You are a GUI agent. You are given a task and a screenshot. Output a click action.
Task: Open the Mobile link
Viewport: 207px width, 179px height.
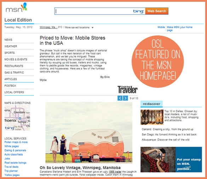tap(161, 27)
